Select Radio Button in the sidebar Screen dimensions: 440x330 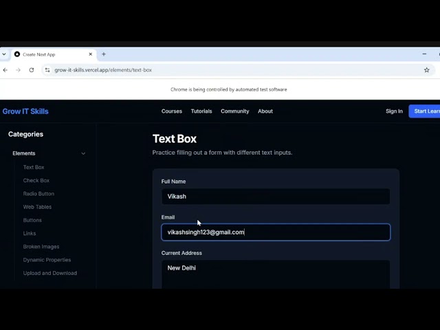coord(38,194)
